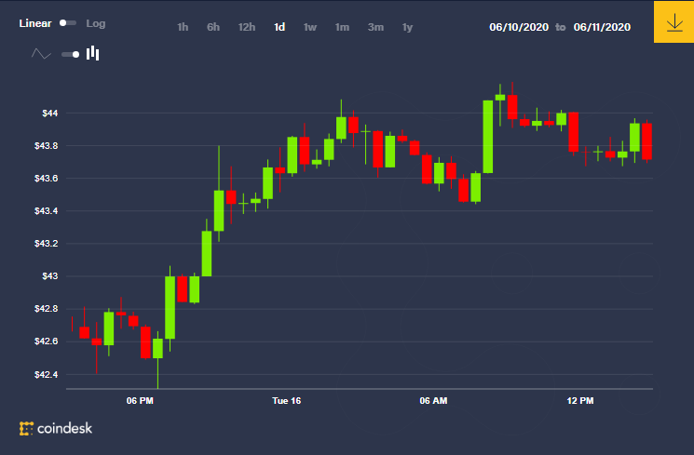694x455 pixels.
Task: Click the $43.2 price axis label
Action: [x=46, y=244]
